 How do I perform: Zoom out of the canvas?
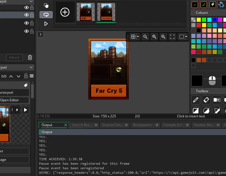(145, 37)
